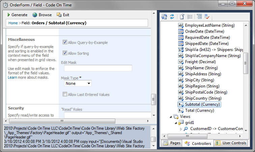The width and height of the screenshot is (255, 152).
Task: Click the log pane scrollbar down arrow
Action: (x=153, y=146)
